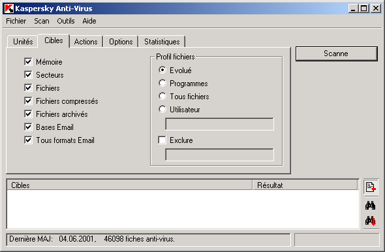This screenshot has height=252, width=385.
Task: Close the Kaspersky Anti-Virus window
Action: coord(376,8)
